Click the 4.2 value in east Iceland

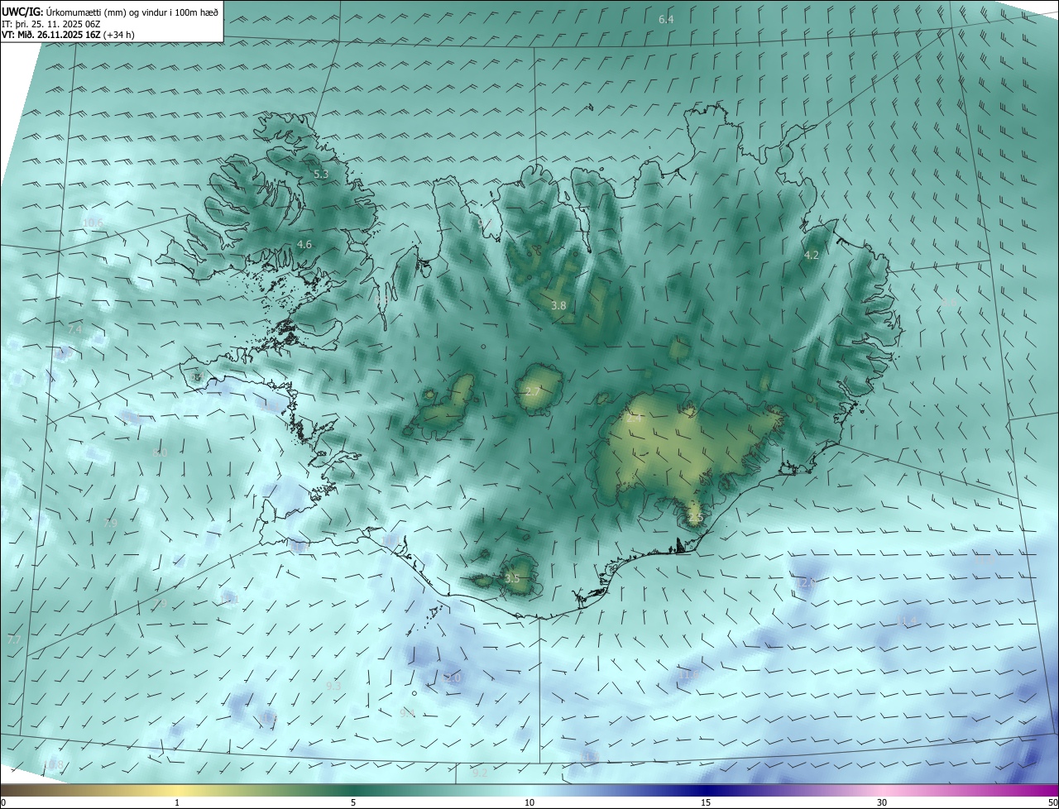tap(812, 256)
